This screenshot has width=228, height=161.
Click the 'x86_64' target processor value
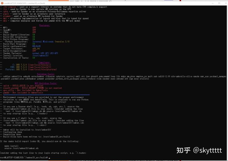pyautogui.click(x=36, y=49)
